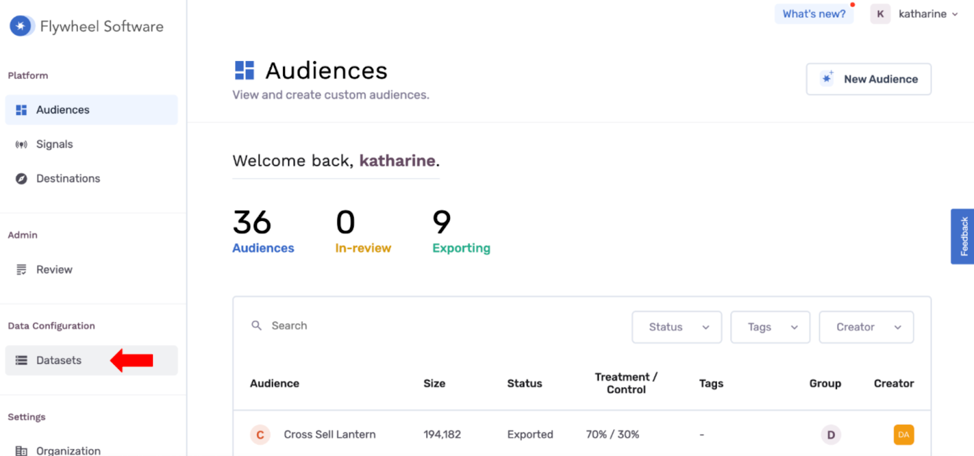
Task: Open Datasets under Data Configuration
Action: click(x=91, y=360)
